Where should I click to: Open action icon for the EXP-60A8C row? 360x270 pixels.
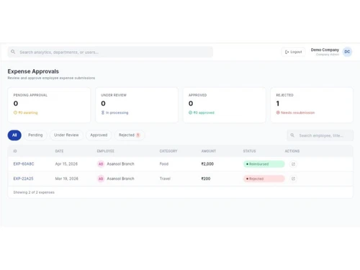point(293,164)
